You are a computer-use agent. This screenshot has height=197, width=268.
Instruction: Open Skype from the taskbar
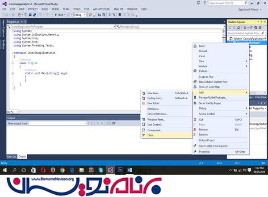tap(101, 170)
